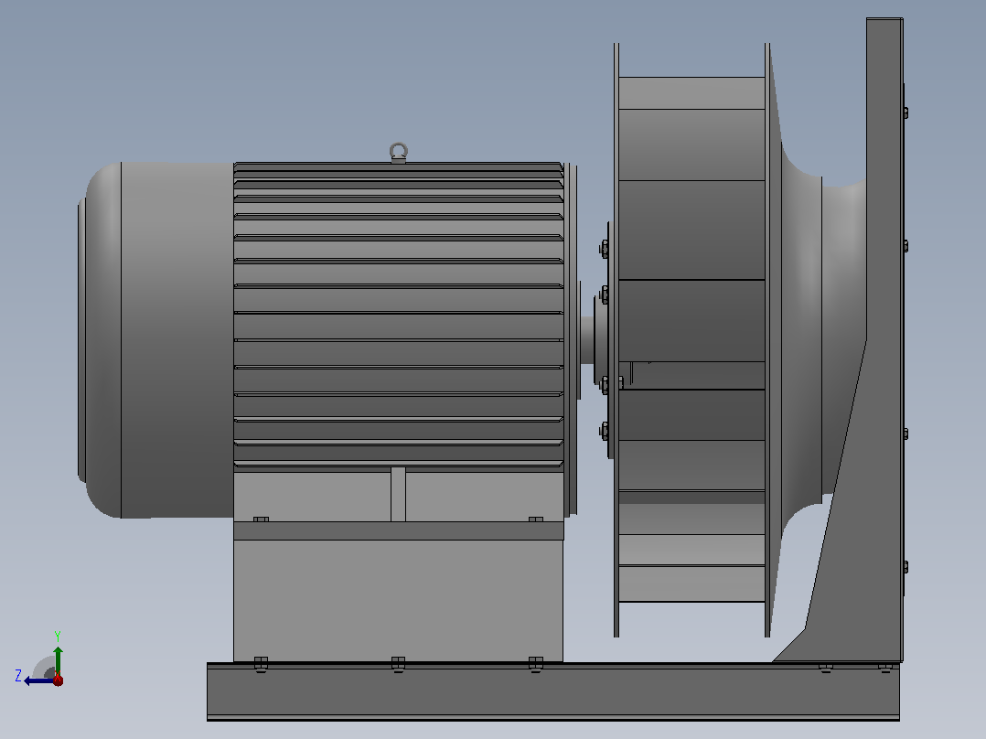Pick the middle base bolt under the pedestal
This screenshot has width=986, height=739.
(x=398, y=664)
